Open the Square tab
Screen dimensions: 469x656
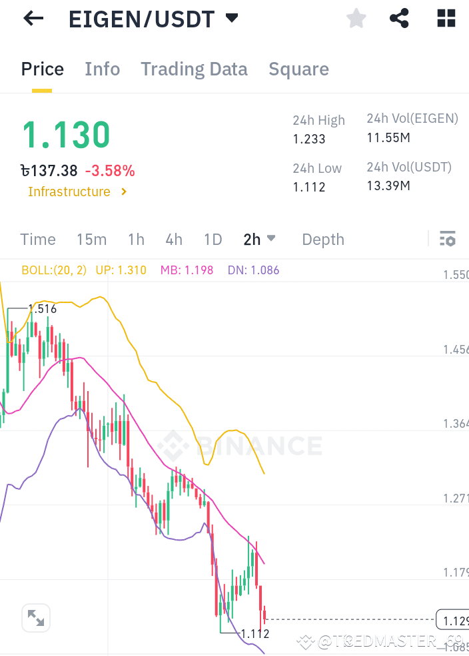(x=298, y=69)
